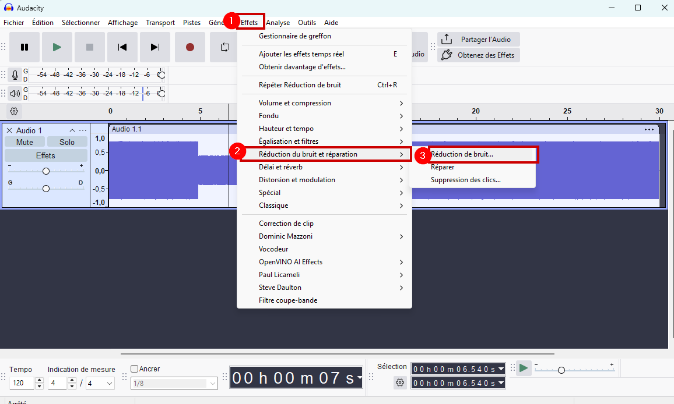Viewport: 674px width, 404px height.
Task: Enable the Ancrer checkbox
Action: tap(135, 368)
